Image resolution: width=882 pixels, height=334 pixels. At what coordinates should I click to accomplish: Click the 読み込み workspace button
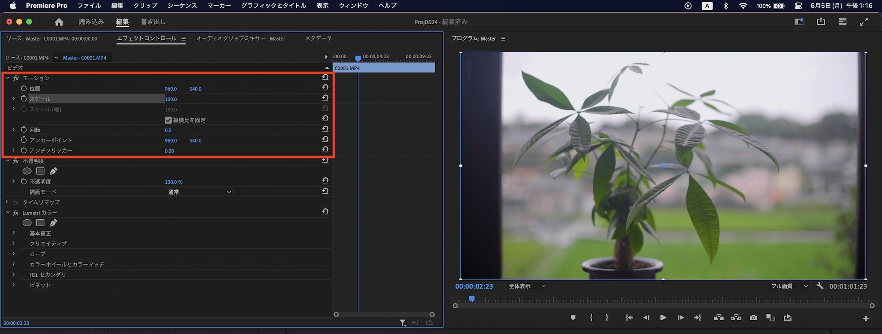(x=91, y=22)
